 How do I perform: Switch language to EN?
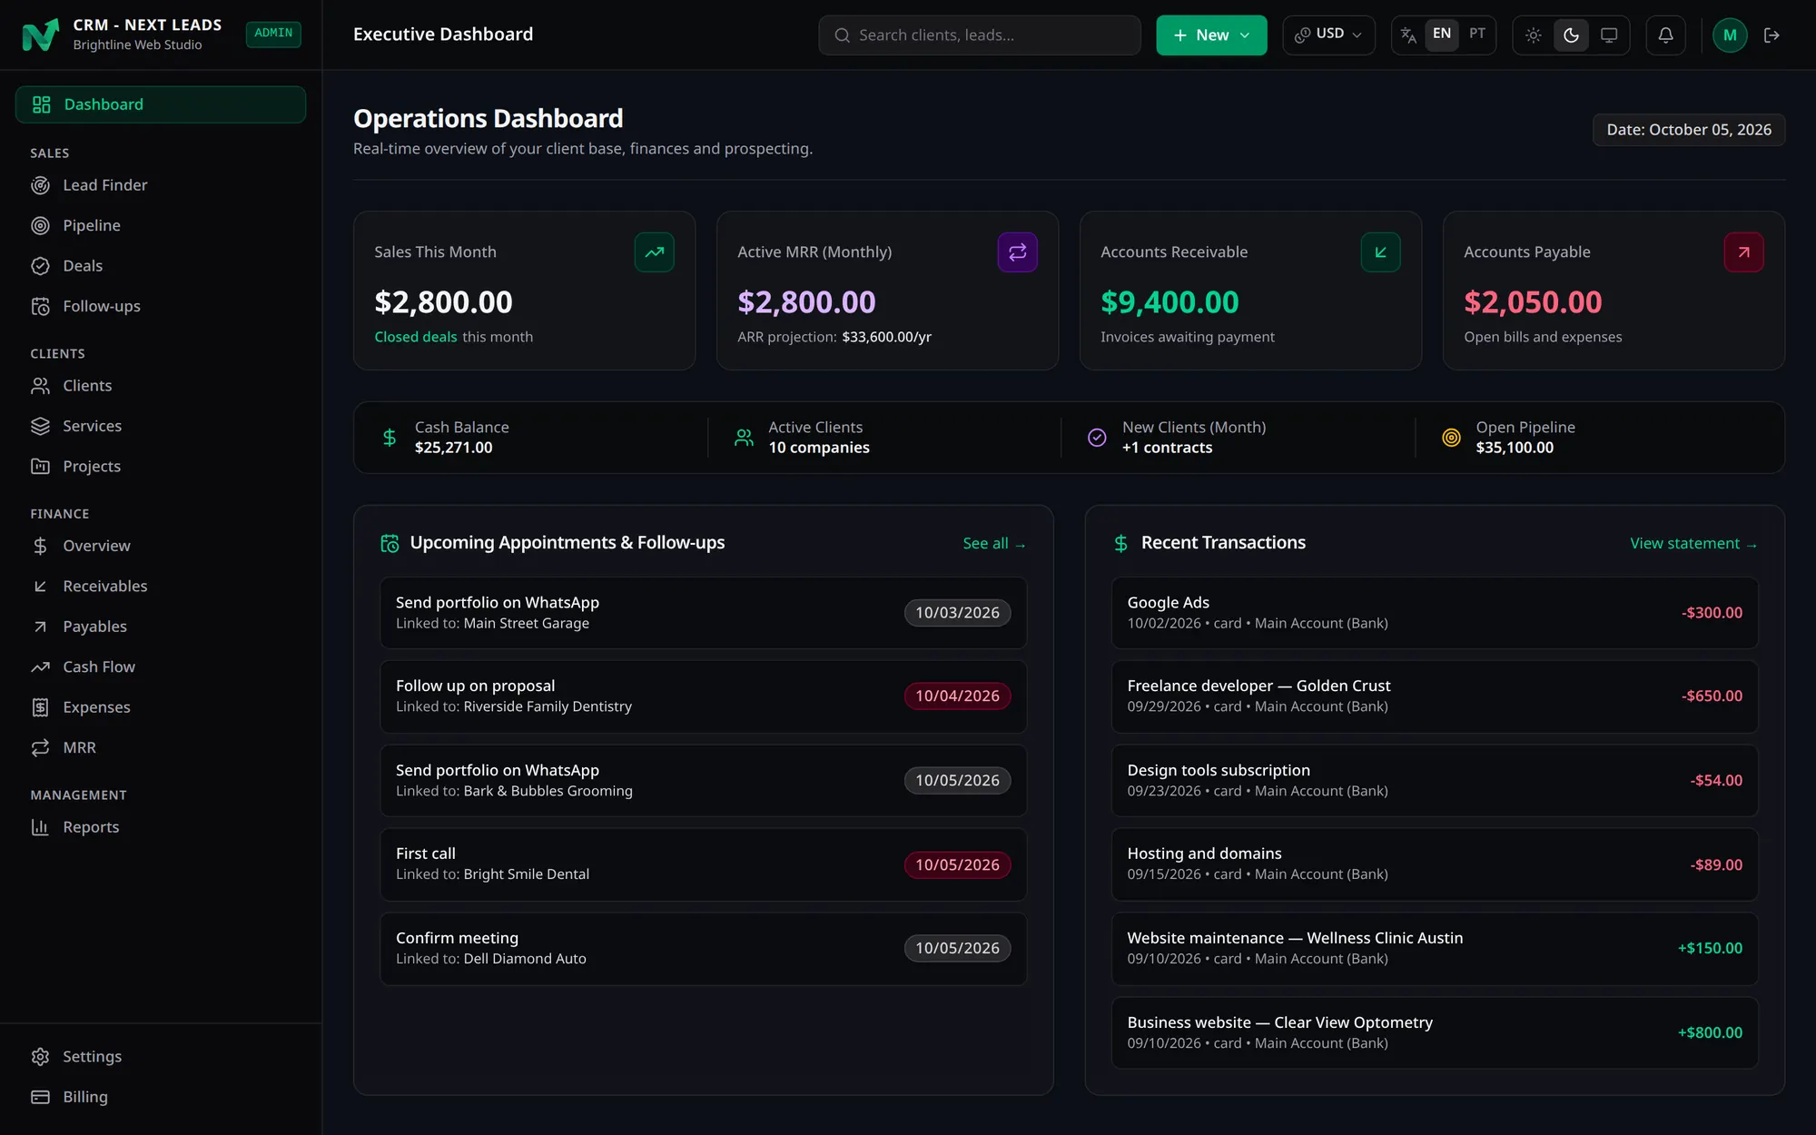tap(1442, 34)
